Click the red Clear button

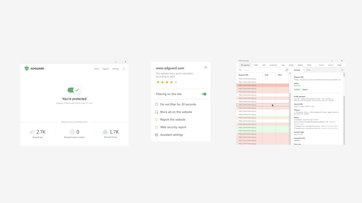coord(340,65)
